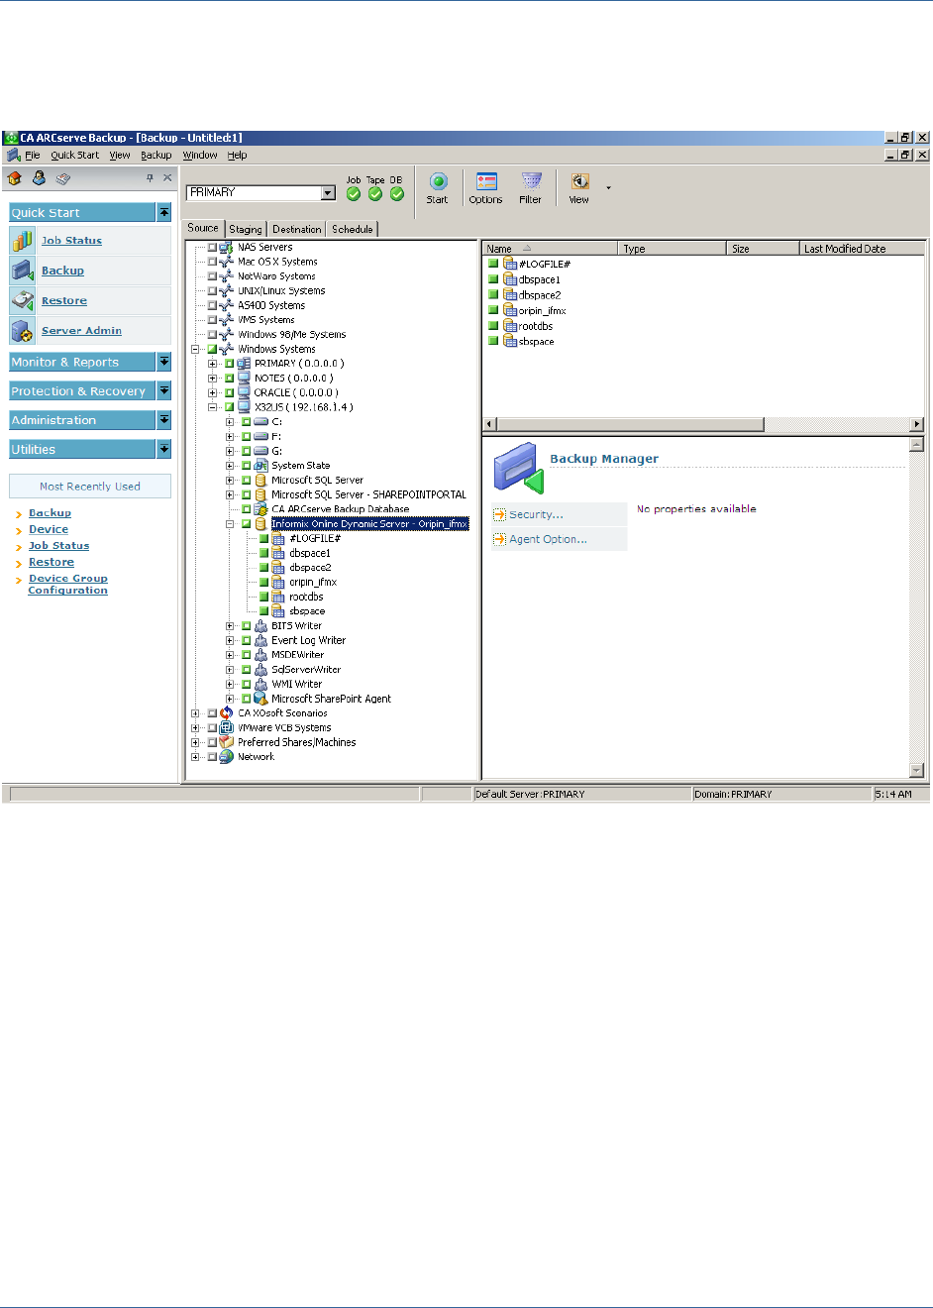Click the Restore icon in Quick Start

tap(23, 300)
